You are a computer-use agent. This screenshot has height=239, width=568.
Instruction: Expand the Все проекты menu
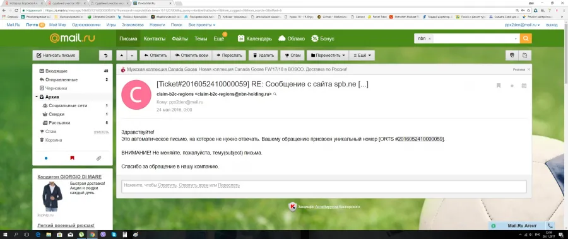click(202, 25)
